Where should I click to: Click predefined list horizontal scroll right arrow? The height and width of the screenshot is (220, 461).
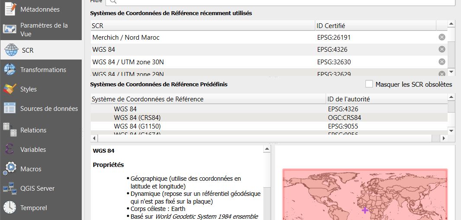444,138
